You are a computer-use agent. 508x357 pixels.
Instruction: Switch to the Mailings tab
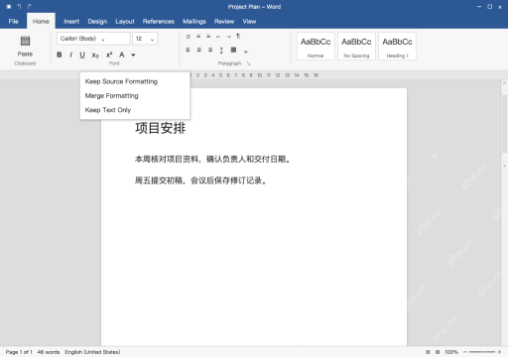(194, 22)
